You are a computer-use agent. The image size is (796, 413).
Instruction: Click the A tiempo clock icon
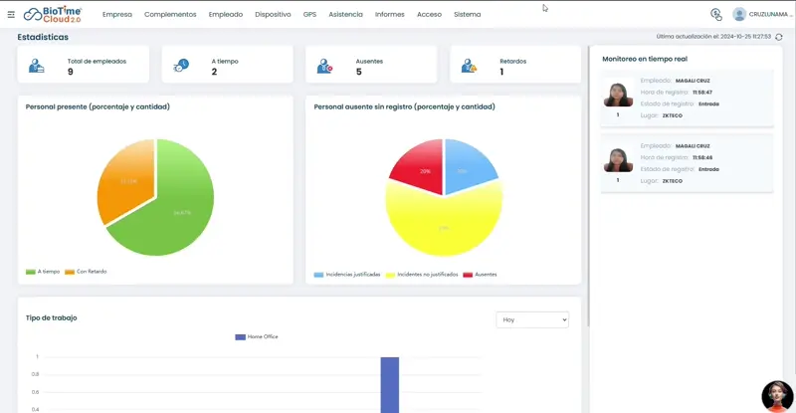pyautogui.click(x=181, y=66)
